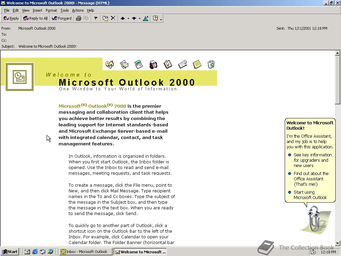This screenshot has width=341, height=256.
Task: Click the title bar envelope icon
Action: pos(3,3)
